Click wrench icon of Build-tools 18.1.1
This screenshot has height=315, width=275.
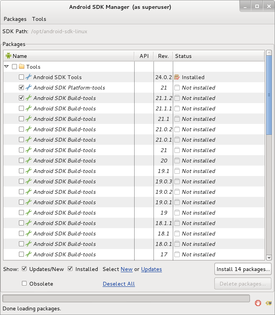click(29, 223)
